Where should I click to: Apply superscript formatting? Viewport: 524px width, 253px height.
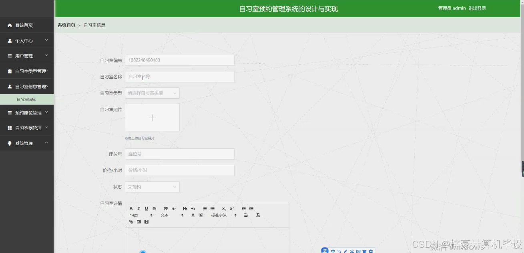click(231, 208)
